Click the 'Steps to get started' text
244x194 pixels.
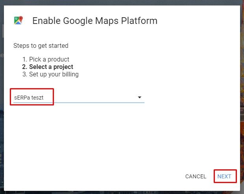[41, 45]
